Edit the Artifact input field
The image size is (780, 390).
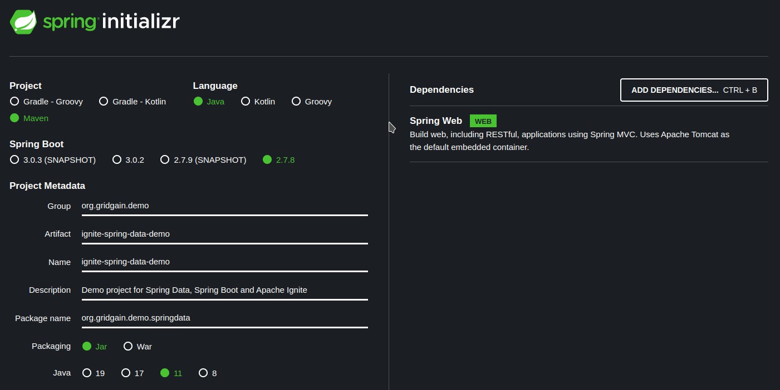pyautogui.click(x=225, y=234)
